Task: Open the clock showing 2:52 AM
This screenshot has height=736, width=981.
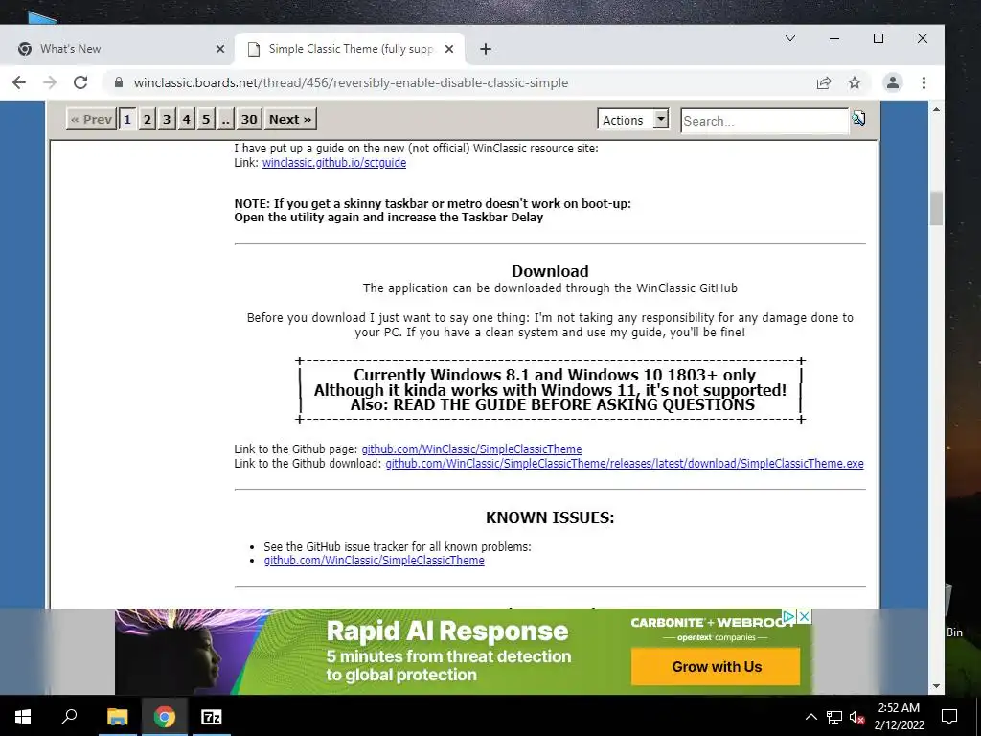Action: pos(899,717)
